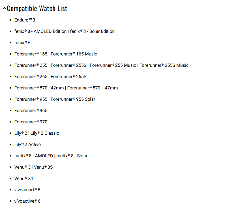Click Forerunner 265S entry
The image size is (249, 208).
(68, 76)
